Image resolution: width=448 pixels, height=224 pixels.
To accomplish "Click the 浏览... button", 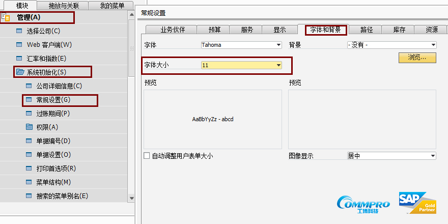I will coord(417,58).
